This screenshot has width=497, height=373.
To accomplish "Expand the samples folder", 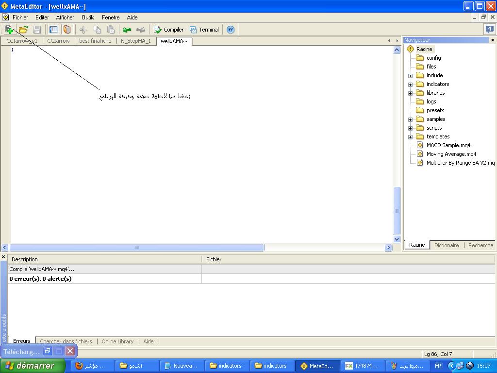I will pos(410,119).
